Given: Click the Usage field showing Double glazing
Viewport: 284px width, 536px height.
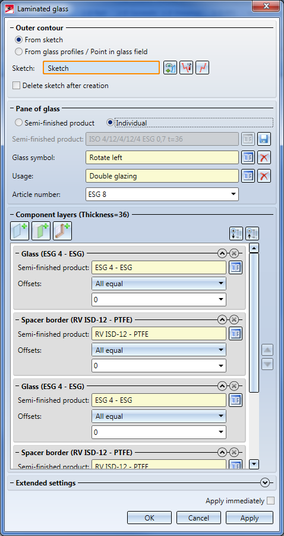Looking at the screenshot, I should [x=162, y=176].
